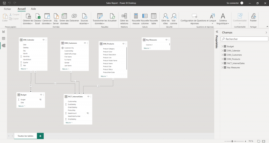The image size is (269, 143).
Task: Open Gérer les relations dialog
Action: tap(124, 19)
